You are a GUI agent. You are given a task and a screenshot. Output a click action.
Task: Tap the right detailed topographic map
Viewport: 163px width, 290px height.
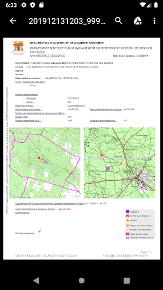coord(120,163)
